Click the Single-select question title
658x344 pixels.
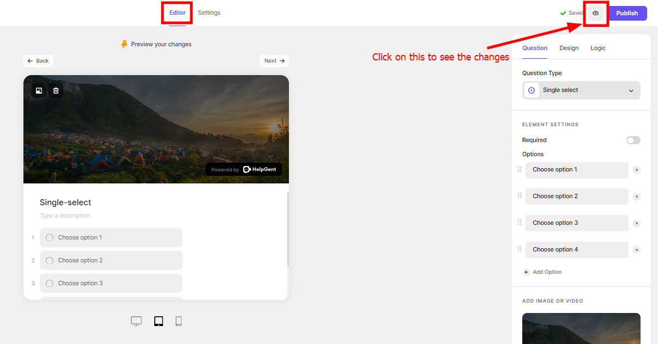(x=65, y=202)
